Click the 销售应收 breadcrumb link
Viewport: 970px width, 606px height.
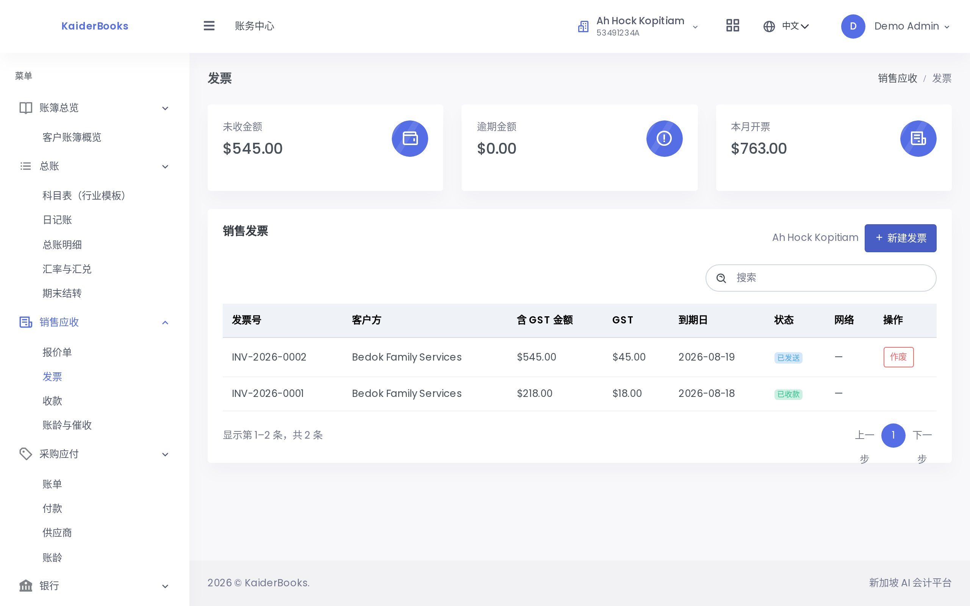click(x=898, y=78)
